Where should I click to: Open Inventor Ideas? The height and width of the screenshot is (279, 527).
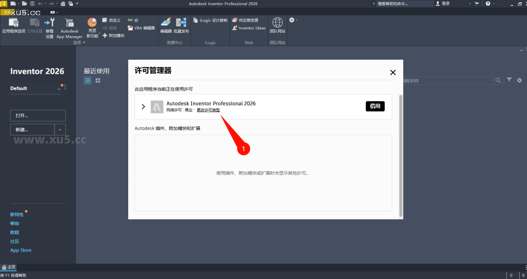pyautogui.click(x=249, y=27)
